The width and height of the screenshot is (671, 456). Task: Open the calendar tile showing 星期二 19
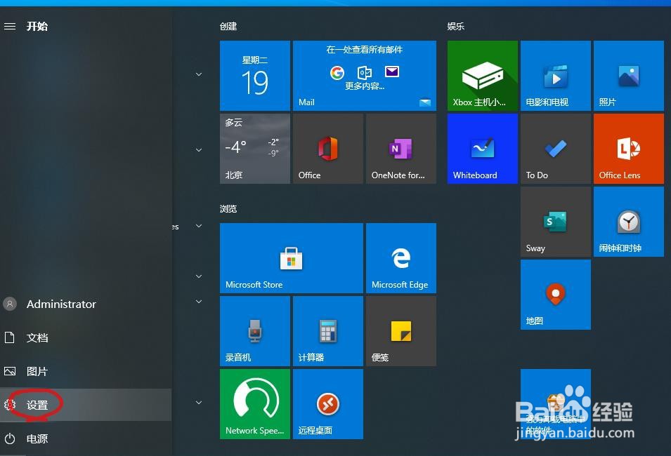[x=255, y=76]
